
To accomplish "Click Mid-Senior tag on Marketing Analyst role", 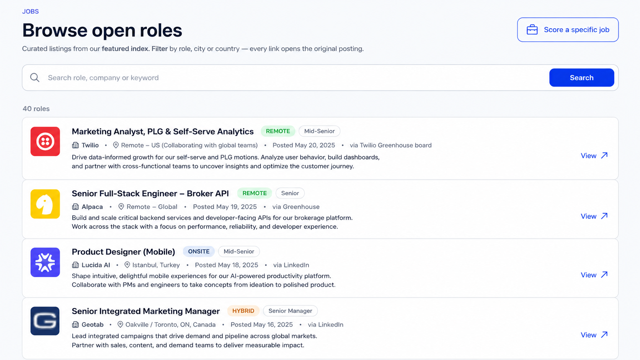I will click(319, 131).
